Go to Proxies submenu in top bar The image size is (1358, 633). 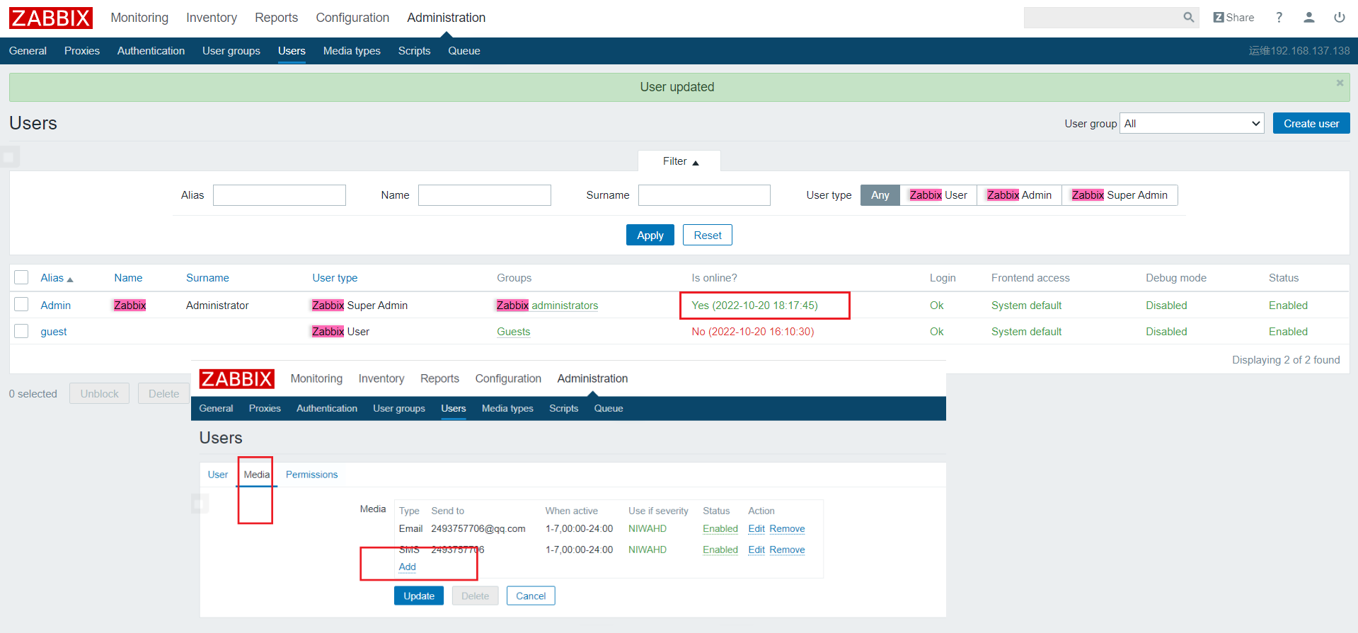click(x=82, y=51)
